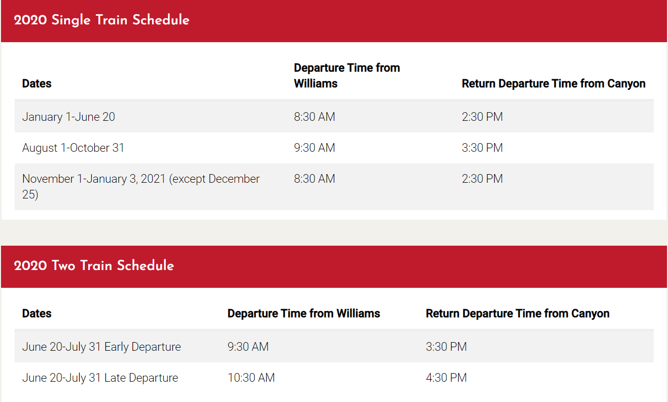Click the 4:30 PM return time
Viewport: 668px width, 402px height.
click(446, 378)
